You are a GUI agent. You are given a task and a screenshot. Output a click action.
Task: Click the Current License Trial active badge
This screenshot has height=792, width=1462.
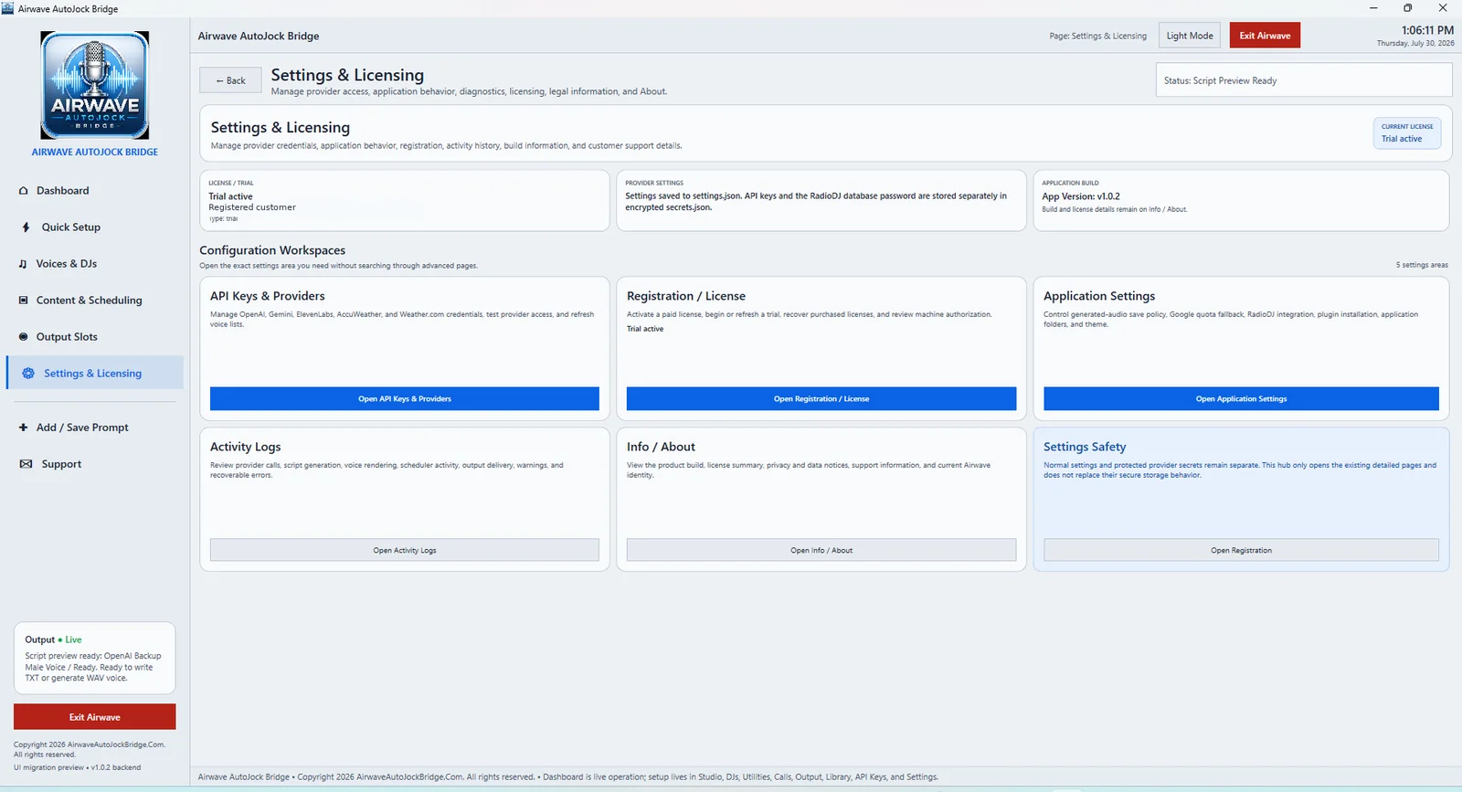[x=1407, y=133]
